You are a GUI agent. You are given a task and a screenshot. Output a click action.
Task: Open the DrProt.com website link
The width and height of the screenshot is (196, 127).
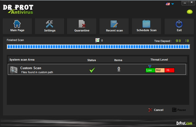click(x=184, y=123)
